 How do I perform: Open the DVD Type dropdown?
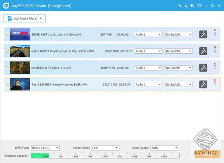coord(45,148)
